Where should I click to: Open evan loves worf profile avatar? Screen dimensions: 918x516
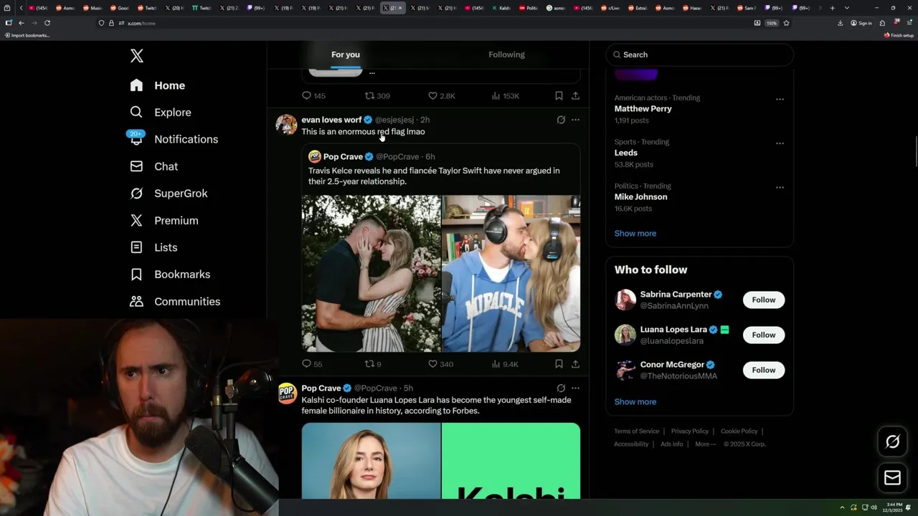(286, 124)
